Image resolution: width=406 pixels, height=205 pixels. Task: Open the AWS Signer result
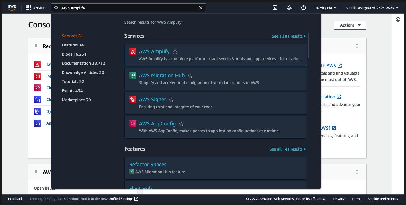click(216, 103)
